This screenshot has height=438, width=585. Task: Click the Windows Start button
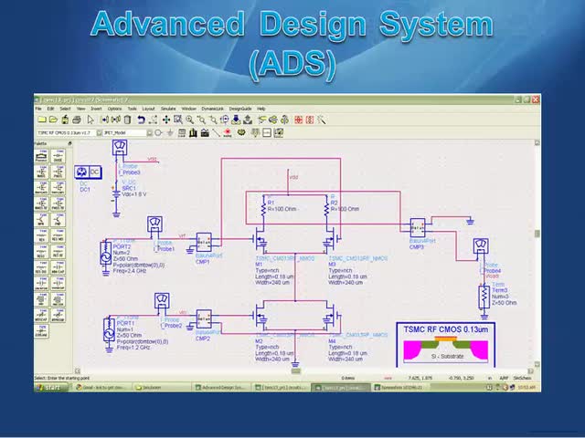[x=51, y=388]
